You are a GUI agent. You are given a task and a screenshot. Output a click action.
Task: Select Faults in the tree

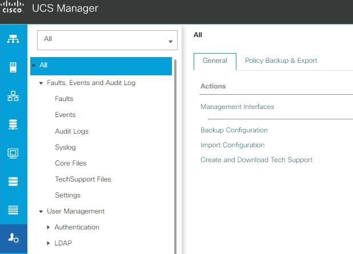click(x=64, y=99)
